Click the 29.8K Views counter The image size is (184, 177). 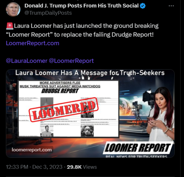click(x=82, y=167)
